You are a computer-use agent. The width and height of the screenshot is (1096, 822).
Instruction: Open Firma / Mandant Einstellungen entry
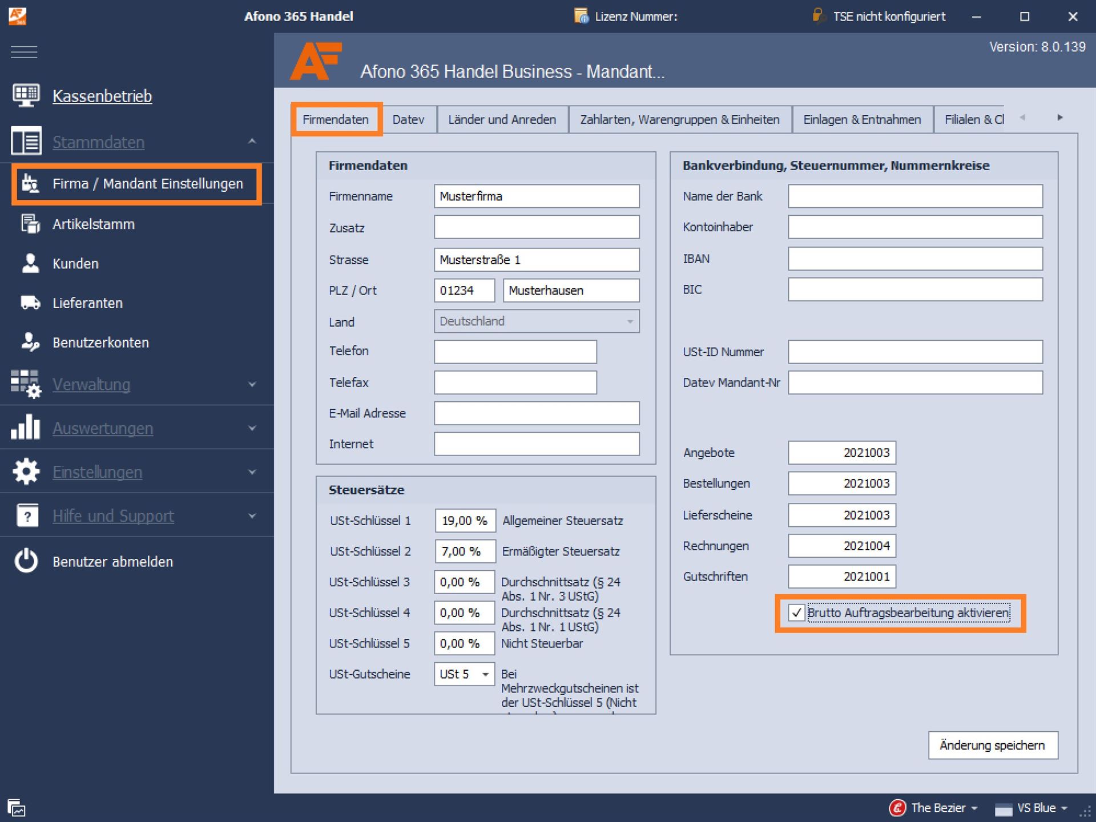click(136, 184)
